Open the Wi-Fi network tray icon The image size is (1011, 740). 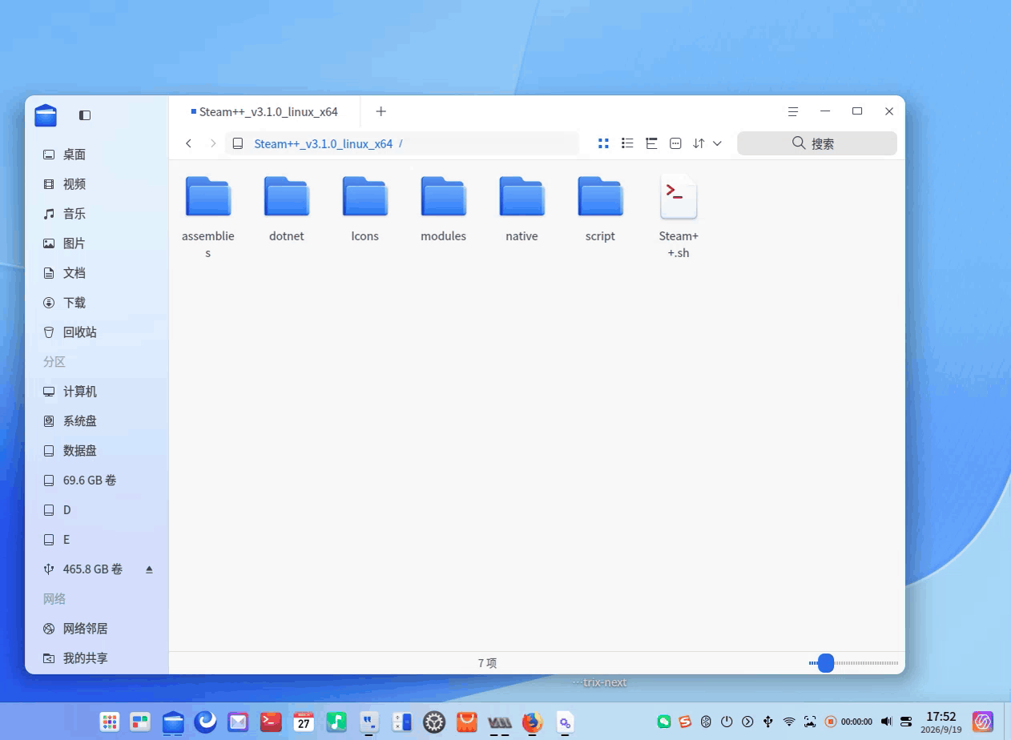pos(789,722)
